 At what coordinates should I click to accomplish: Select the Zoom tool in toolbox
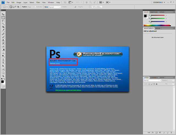point(3,76)
